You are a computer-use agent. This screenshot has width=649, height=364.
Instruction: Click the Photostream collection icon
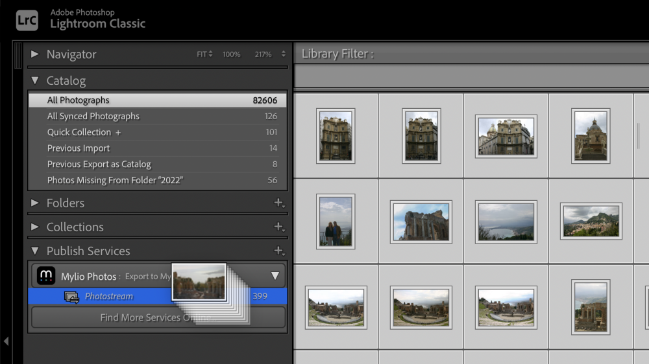(x=71, y=297)
